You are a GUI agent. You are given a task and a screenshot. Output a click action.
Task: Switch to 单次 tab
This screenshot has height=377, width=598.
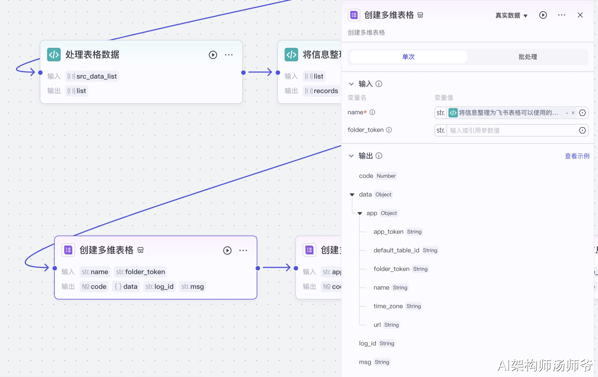pyautogui.click(x=408, y=57)
